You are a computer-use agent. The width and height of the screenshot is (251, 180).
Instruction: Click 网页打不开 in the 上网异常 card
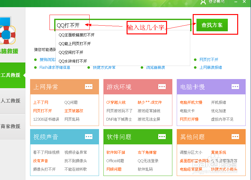(x=42, y=111)
